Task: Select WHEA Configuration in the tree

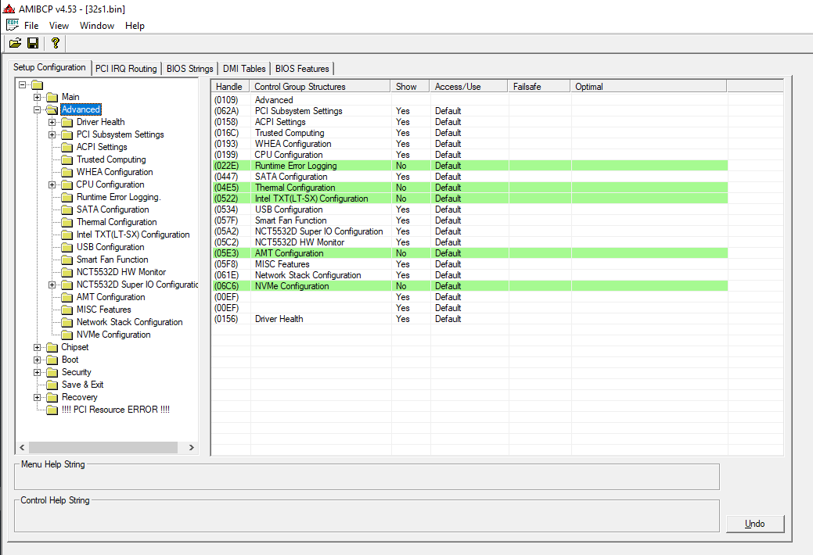Action: click(114, 172)
